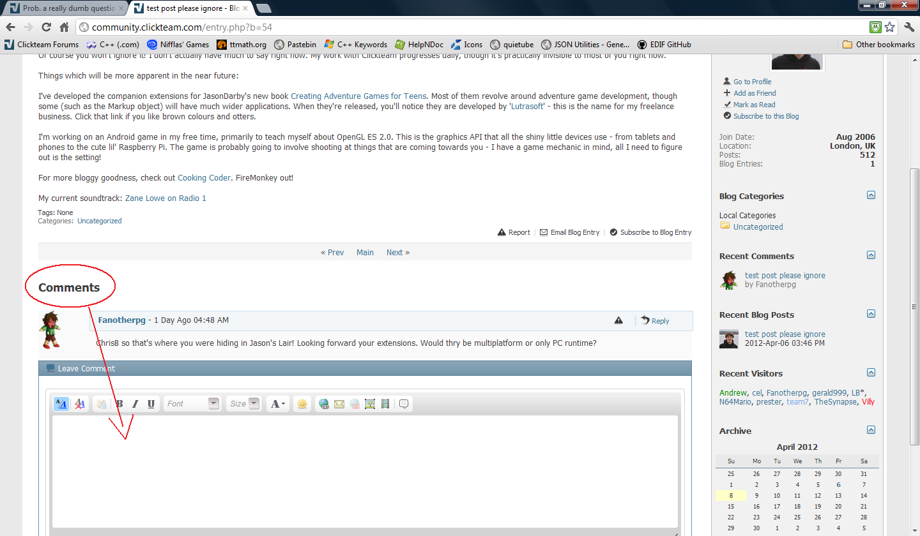This screenshot has height=536, width=920.
Task: Open the Clickteam Forums bookmark
Action: (42, 45)
